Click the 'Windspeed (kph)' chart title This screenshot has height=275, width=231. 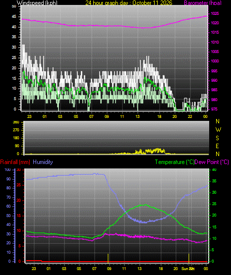(x=37, y=3)
